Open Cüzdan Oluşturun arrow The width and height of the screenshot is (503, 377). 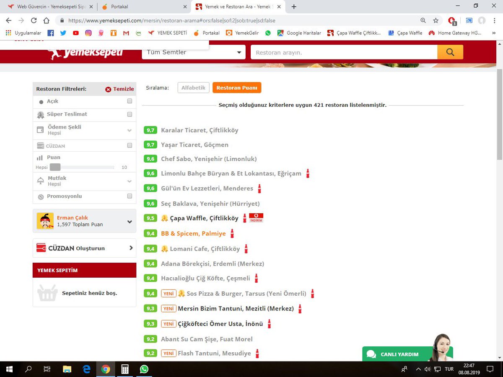(131, 248)
